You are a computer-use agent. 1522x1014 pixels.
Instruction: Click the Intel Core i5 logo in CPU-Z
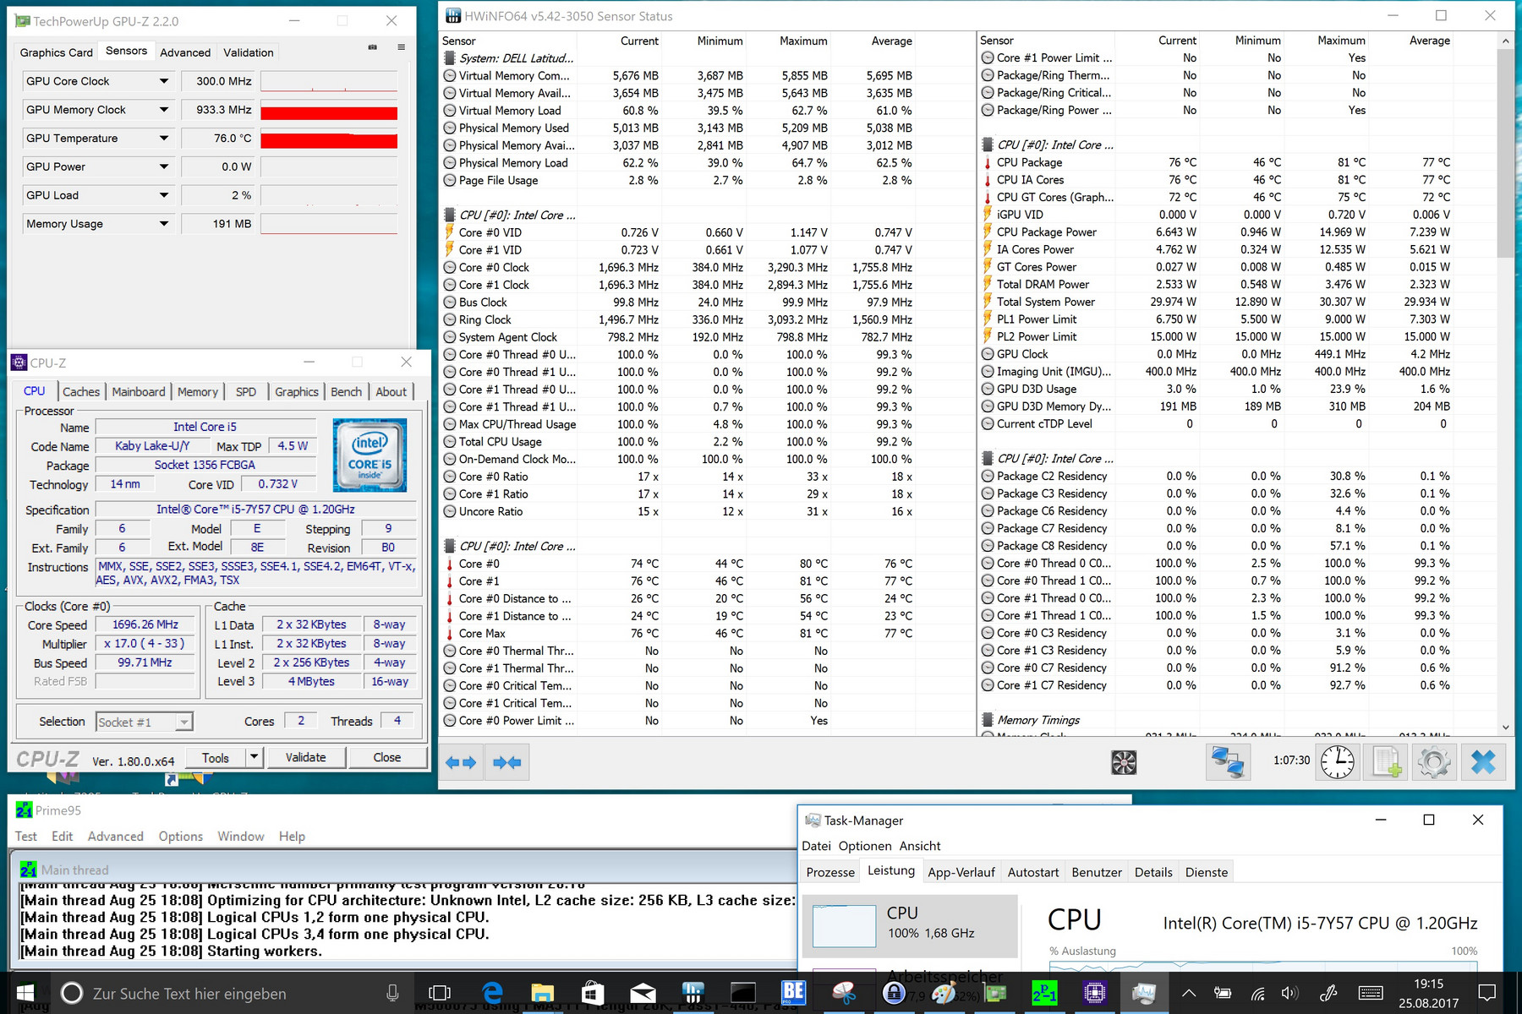(370, 455)
